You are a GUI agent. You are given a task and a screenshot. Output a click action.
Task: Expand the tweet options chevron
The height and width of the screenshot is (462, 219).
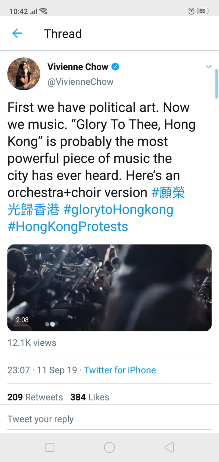[x=208, y=67]
